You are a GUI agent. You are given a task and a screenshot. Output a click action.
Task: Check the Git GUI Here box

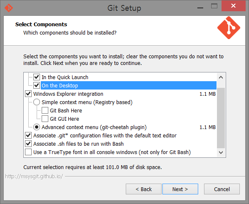click(x=45, y=119)
